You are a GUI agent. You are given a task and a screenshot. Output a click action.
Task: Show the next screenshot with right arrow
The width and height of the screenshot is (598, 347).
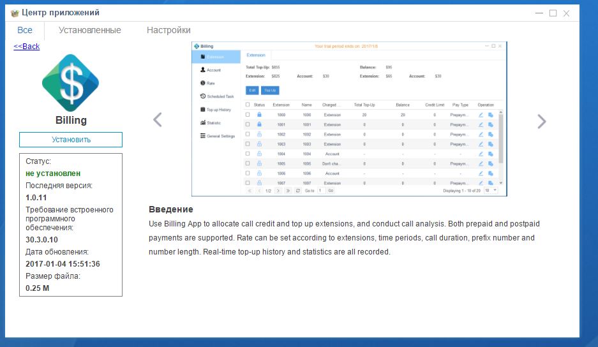click(541, 121)
